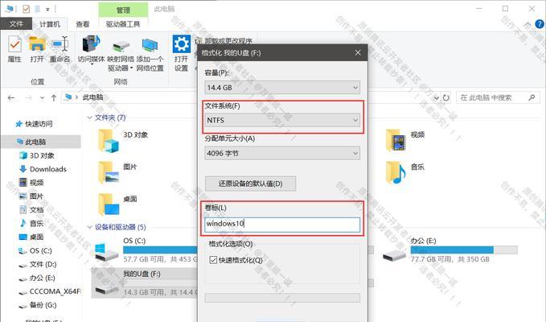Click the search magnifier icon
The height and width of the screenshot is (322, 546).
tap(532, 97)
